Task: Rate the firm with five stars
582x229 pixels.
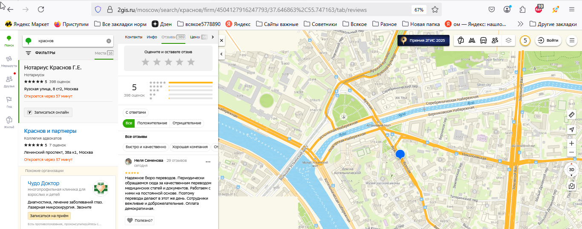Action: click(191, 62)
